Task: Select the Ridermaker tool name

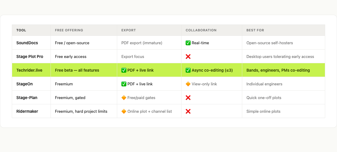Action: click(27, 111)
